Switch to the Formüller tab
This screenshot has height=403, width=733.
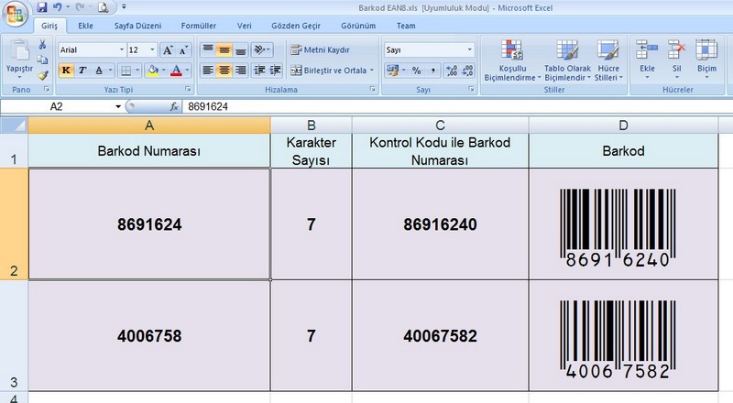tap(199, 26)
